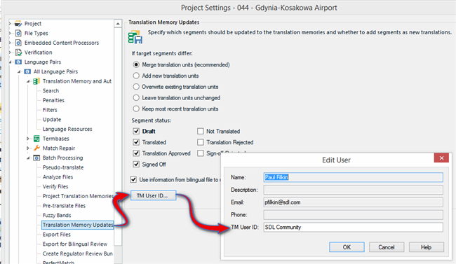This screenshot has height=264, width=456.
Task: Click the File Types icon
Action: [18, 33]
